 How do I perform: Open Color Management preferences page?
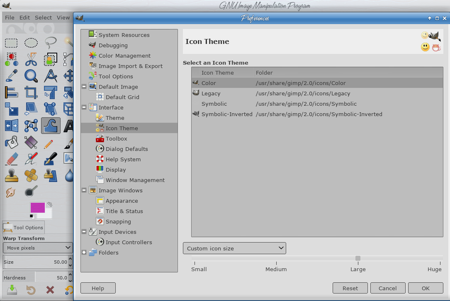tap(129, 56)
